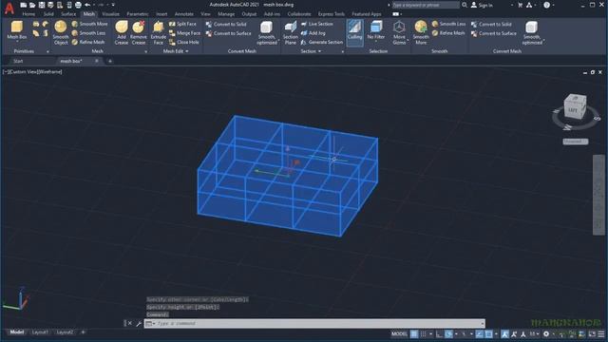
Task: Click the Save icon in quick access toolbar
Action: [42, 5]
